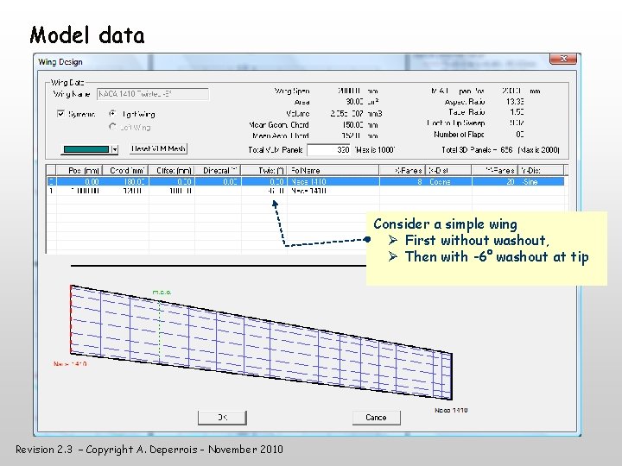Select the Right Wing radio button

[112, 114]
